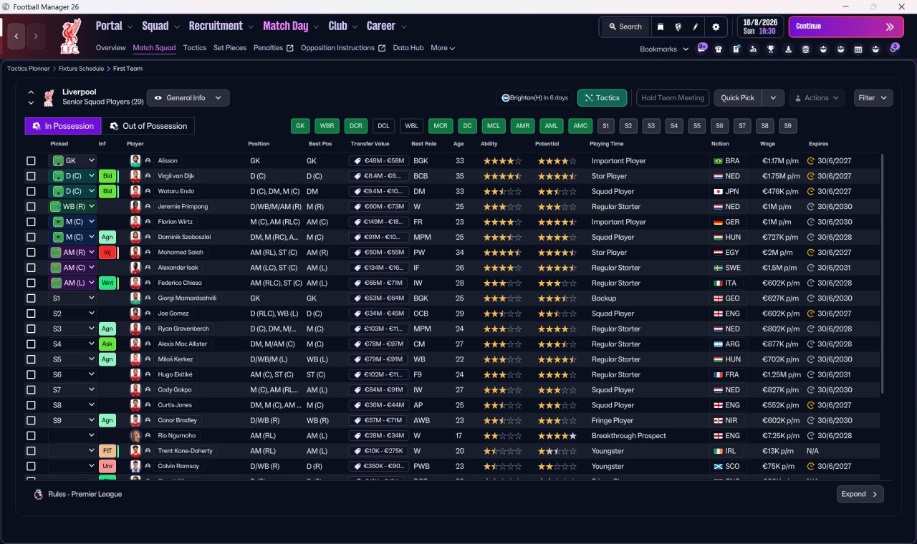Select Mohamed Salah's row checkbox

point(31,253)
